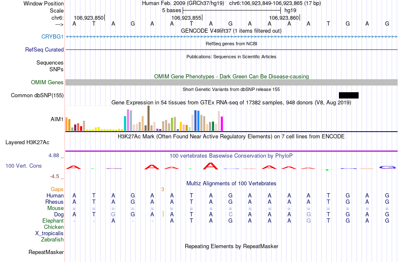Click the tallest brown bar in GTEx chart

(x=148, y=118)
